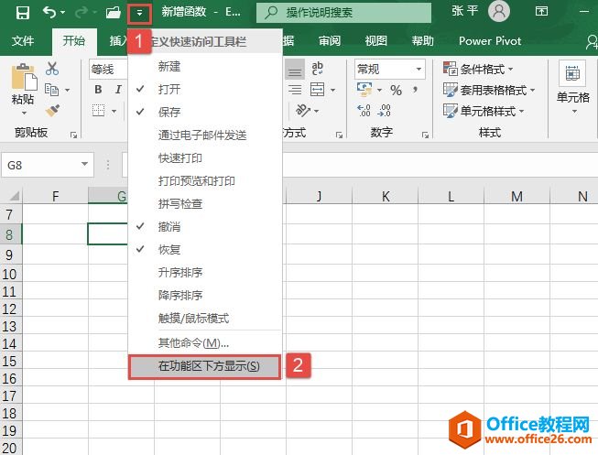Open the Copy dropdown arrow
Screen dimensions: 598x455
click(x=67, y=91)
